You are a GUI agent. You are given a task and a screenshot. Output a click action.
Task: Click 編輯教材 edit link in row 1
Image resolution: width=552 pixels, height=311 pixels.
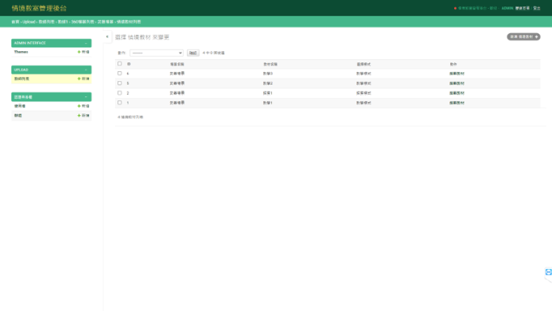[456, 103]
